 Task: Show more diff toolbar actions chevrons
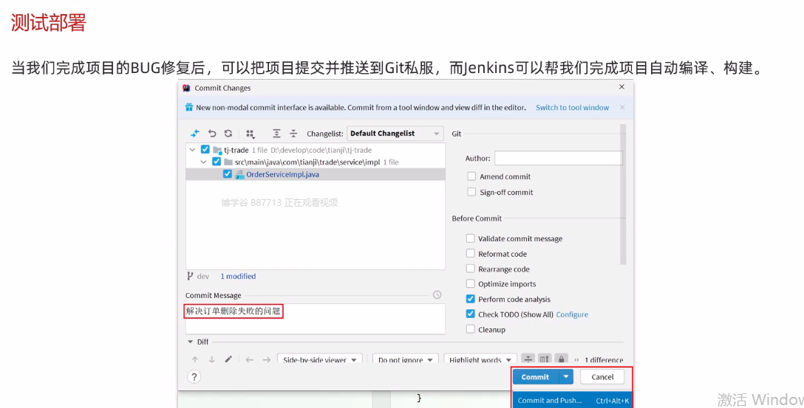577,360
